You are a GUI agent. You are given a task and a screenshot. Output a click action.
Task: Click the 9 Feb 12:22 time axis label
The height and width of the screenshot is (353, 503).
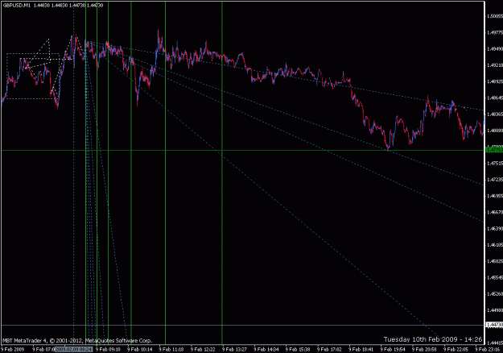click(203, 349)
